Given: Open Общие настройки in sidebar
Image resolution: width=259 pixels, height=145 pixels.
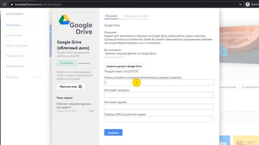Looking at the screenshot, I should 17,46.
